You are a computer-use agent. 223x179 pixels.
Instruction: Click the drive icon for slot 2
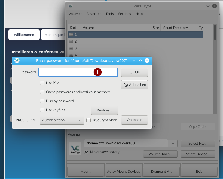tap(71, 41)
